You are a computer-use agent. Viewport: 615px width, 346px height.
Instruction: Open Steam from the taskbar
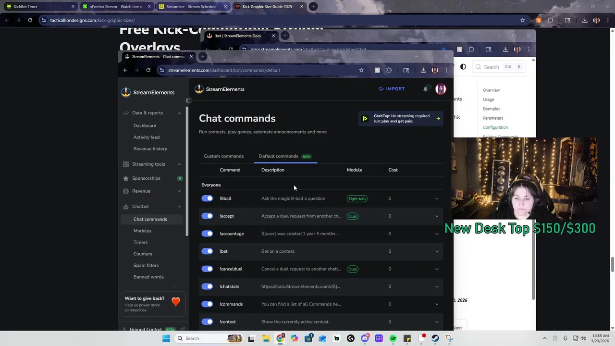[435, 338]
